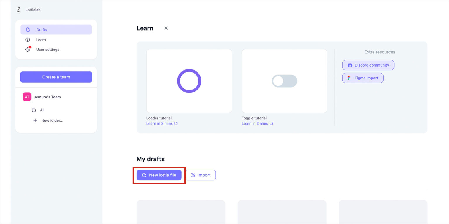Open the All folder
This screenshot has width=449, height=224.
tap(42, 110)
